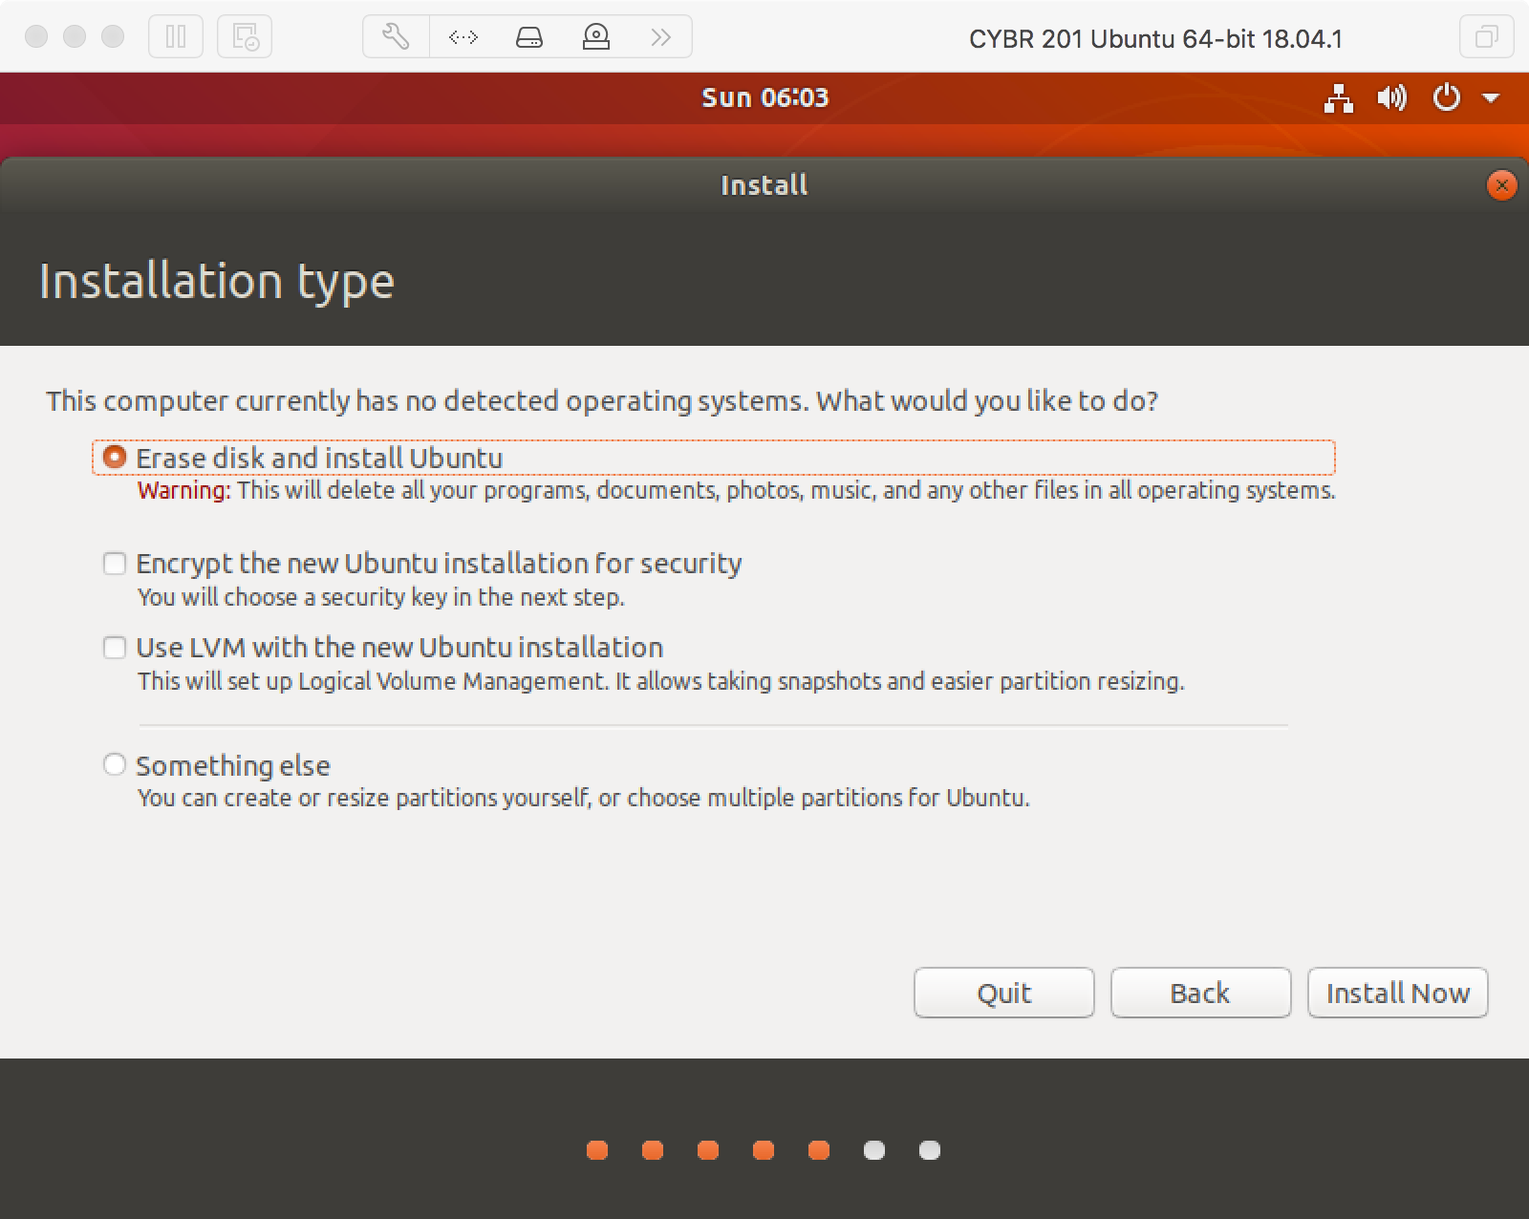The image size is (1529, 1219).
Task: Click Quit to exit the installer
Action: pos(1003,994)
